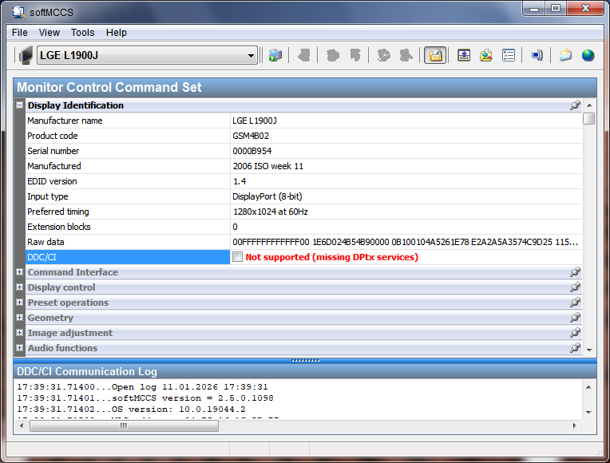Screen dimensions: 610x463
Task: Click the log panel scroll up arrow
Action: [x=588, y=387]
